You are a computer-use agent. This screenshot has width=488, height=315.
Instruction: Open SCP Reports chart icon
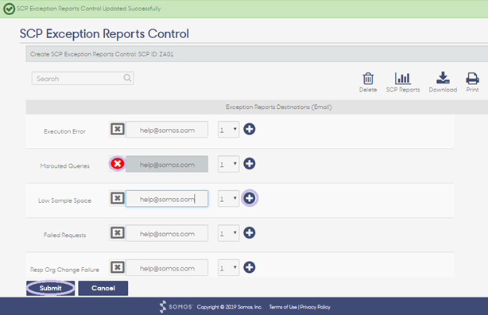(x=403, y=78)
